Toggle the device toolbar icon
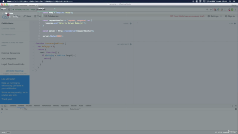This screenshot has height=134, width=238. pos(5,106)
